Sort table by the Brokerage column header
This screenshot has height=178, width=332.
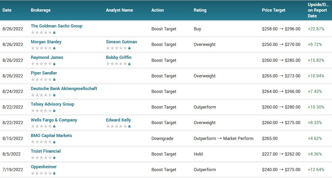(x=41, y=10)
